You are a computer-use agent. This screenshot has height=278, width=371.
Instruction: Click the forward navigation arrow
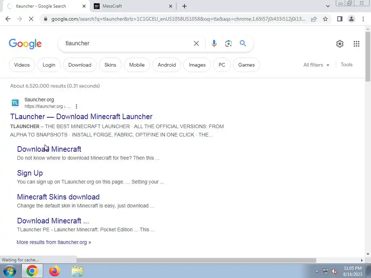(20, 19)
